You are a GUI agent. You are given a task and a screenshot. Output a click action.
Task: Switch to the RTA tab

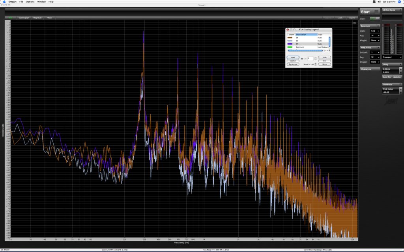[11, 18]
